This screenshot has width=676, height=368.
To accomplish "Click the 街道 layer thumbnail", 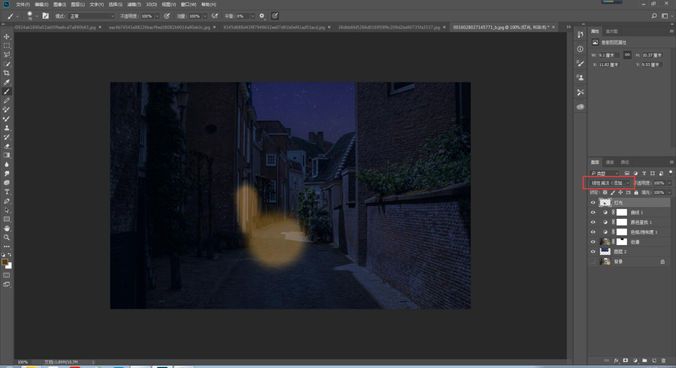I will click(x=605, y=242).
